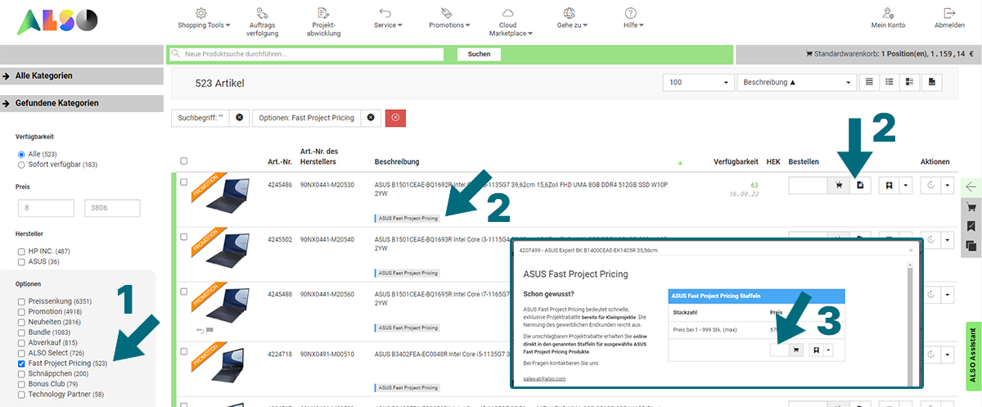Image resolution: width=982 pixels, height=407 pixels.
Task: Remove Fast Project Pricing filter chip
Action: pyautogui.click(x=371, y=118)
